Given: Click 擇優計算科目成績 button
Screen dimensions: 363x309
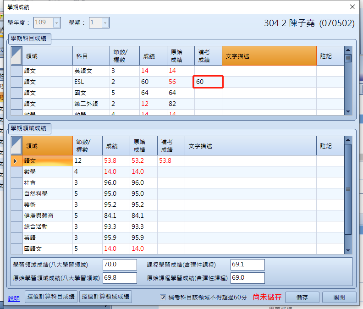Looking at the screenshot, I should click(x=51, y=297).
